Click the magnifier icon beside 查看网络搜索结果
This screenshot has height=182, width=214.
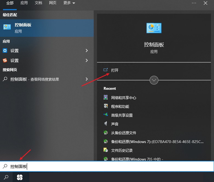5,79
